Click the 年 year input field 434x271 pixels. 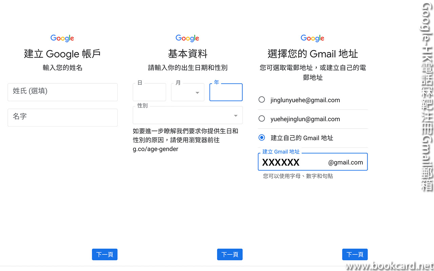226,92
